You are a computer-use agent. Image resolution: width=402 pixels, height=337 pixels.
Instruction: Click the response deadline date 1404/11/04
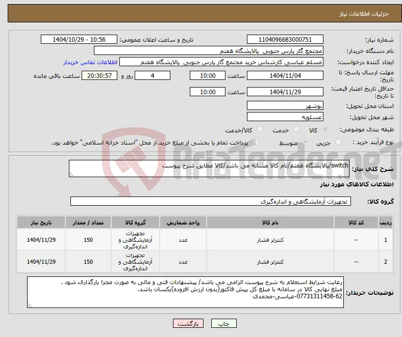[285, 75]
